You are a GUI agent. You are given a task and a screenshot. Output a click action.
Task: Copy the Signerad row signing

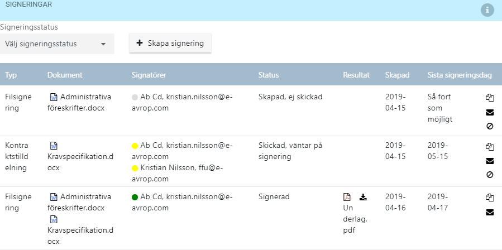point(490,198)
